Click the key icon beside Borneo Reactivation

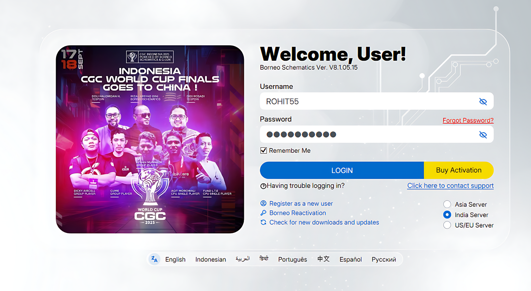click(x=264, y=213)
